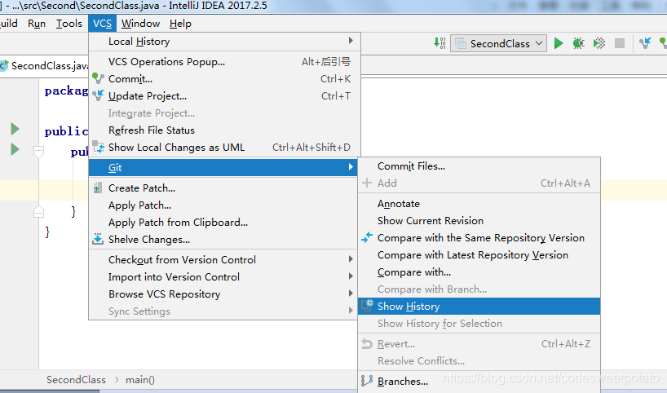The height and width of the screenshot is (393, 667).
Task: Select Annotate in Git submenu
Action: coord(479,204)
